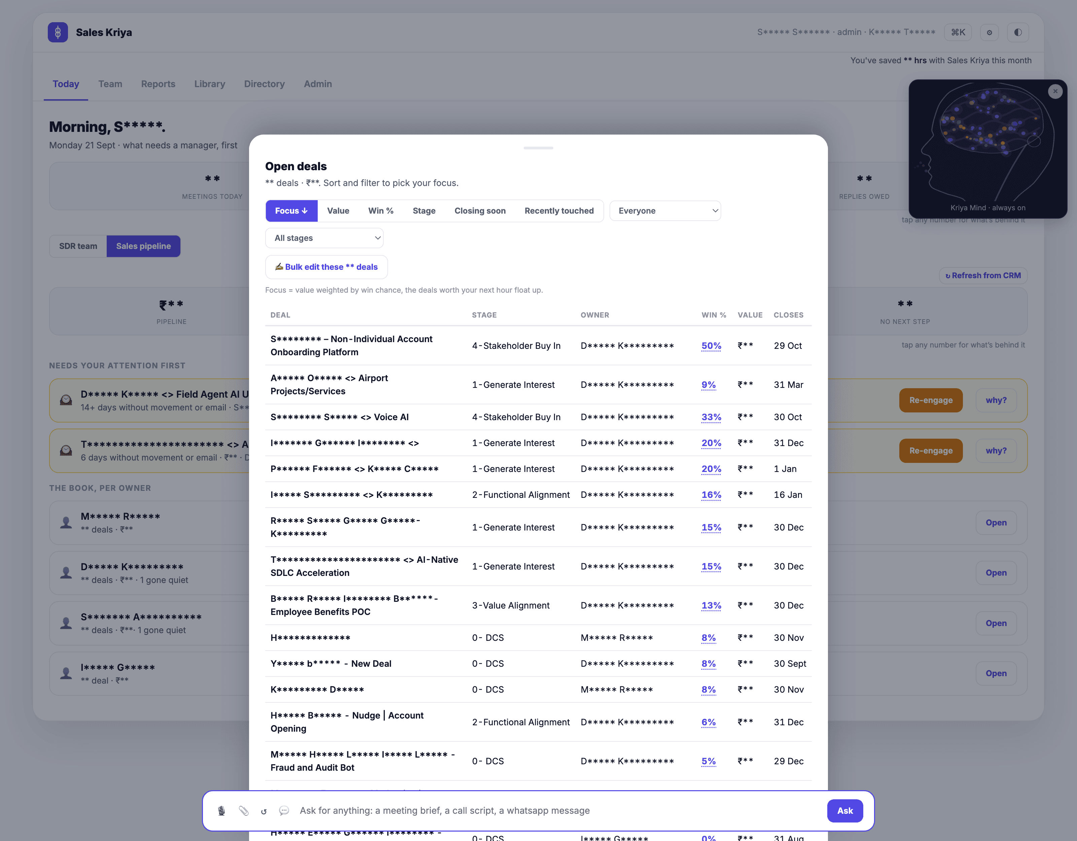Switch to the Reports tab
1077x841 pixels.
[x=158, y=84]
